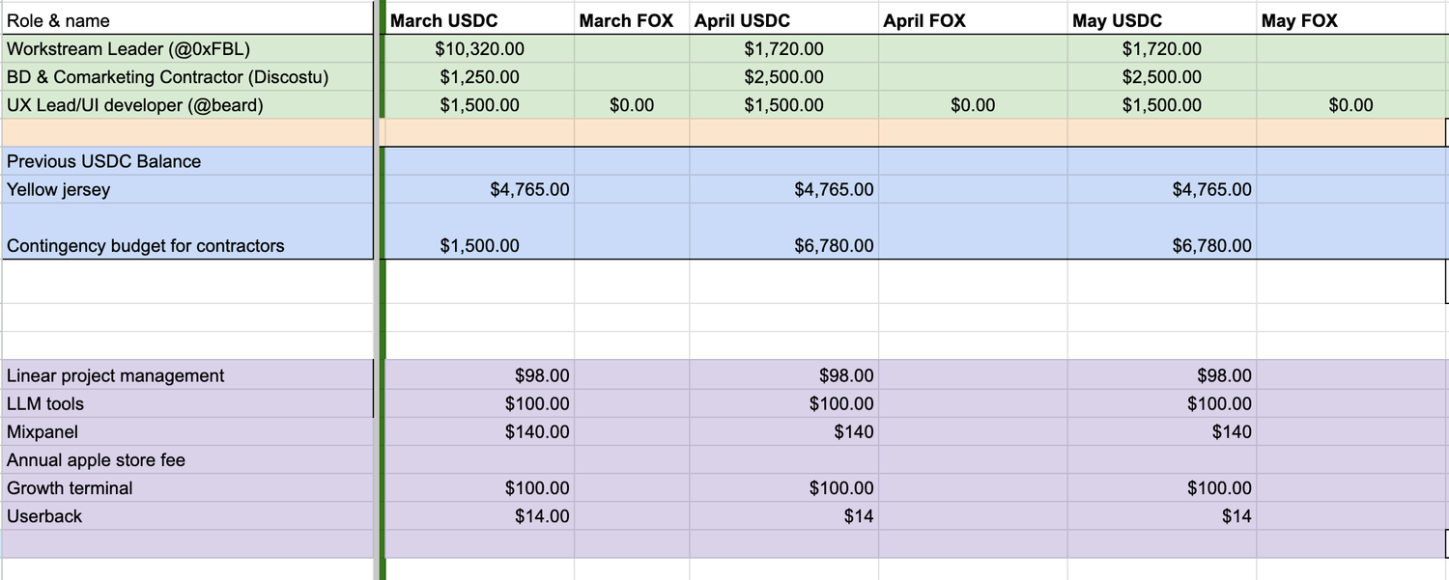Select the "Mixpanel" label cell
This screenshot has height=580, width=1449.
43,431
